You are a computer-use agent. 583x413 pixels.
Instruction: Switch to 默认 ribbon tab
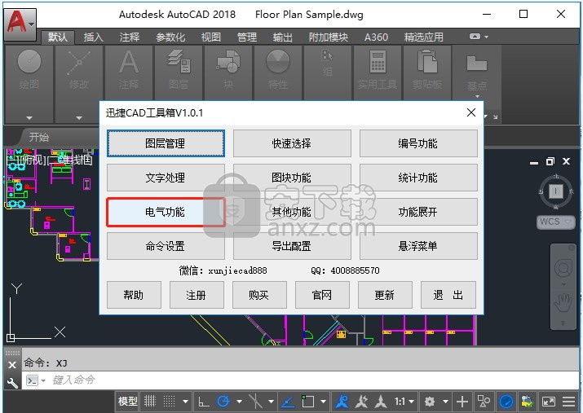[58, 37]
